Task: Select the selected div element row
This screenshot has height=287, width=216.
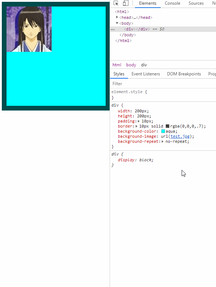Action: (x=163, y=29)
